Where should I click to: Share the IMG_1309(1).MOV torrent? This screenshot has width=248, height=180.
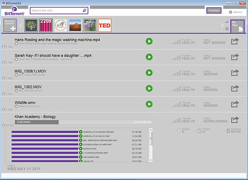pyautogui.click(x=235, y=72)
